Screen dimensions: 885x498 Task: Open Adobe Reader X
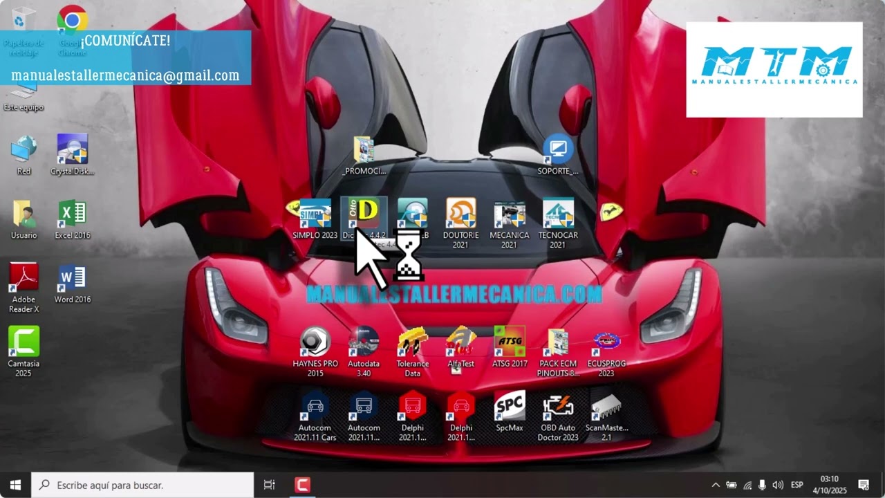[24, 288]
